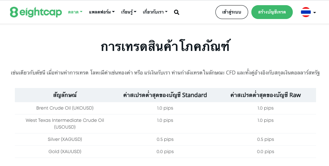The image size is (329, 166).
Task: Expand the language selector arrow
Action: [x=314, y=13]
